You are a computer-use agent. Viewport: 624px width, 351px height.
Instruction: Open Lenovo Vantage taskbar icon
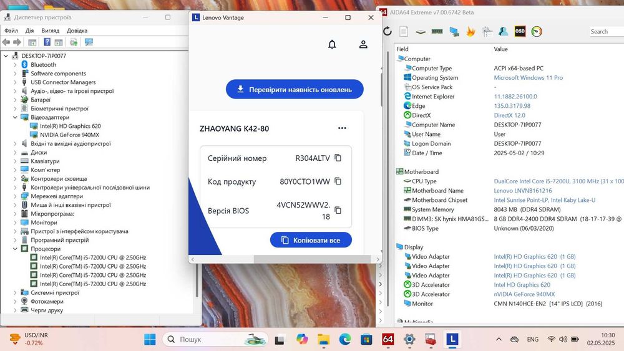click(x=452, y=340)
